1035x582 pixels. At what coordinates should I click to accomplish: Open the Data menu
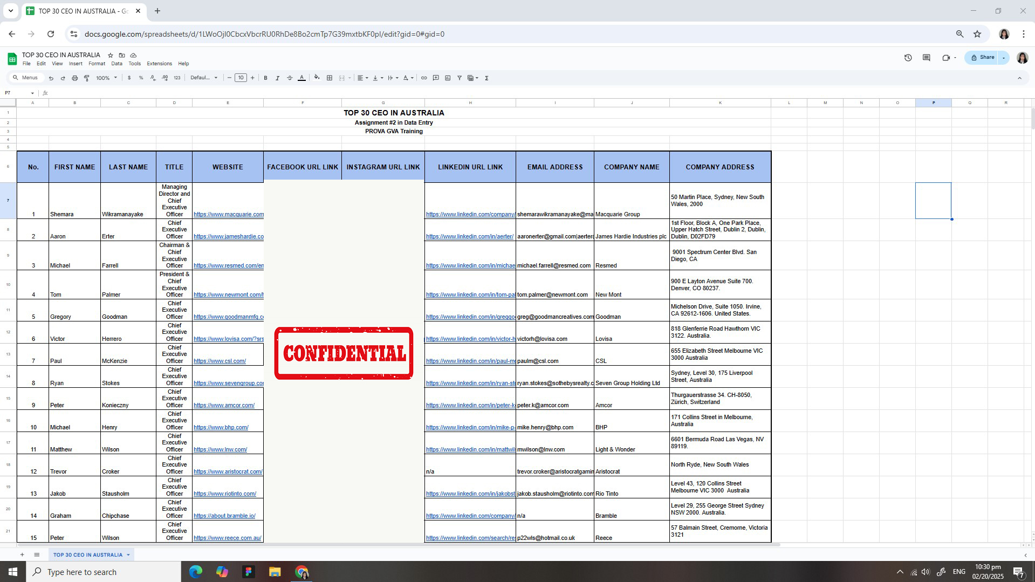tap(116, 64)
